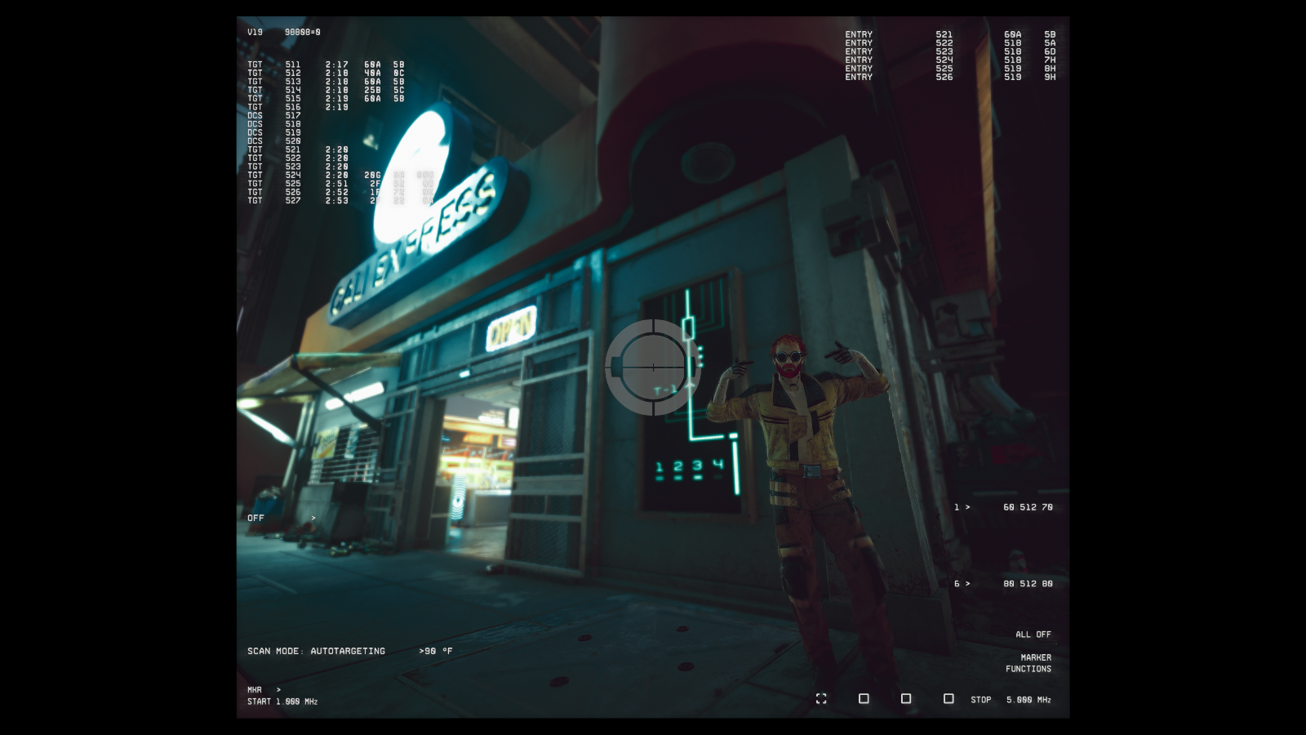Click the circular targeting reticle
Viewport: 1306px width, 735px height.
coord(653,367)
